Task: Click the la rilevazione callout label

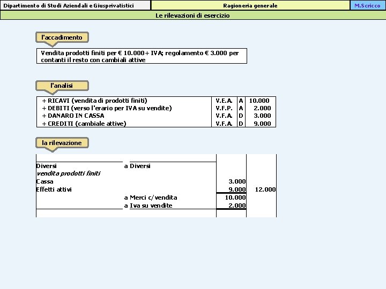Action: click(x=62, y=143)
